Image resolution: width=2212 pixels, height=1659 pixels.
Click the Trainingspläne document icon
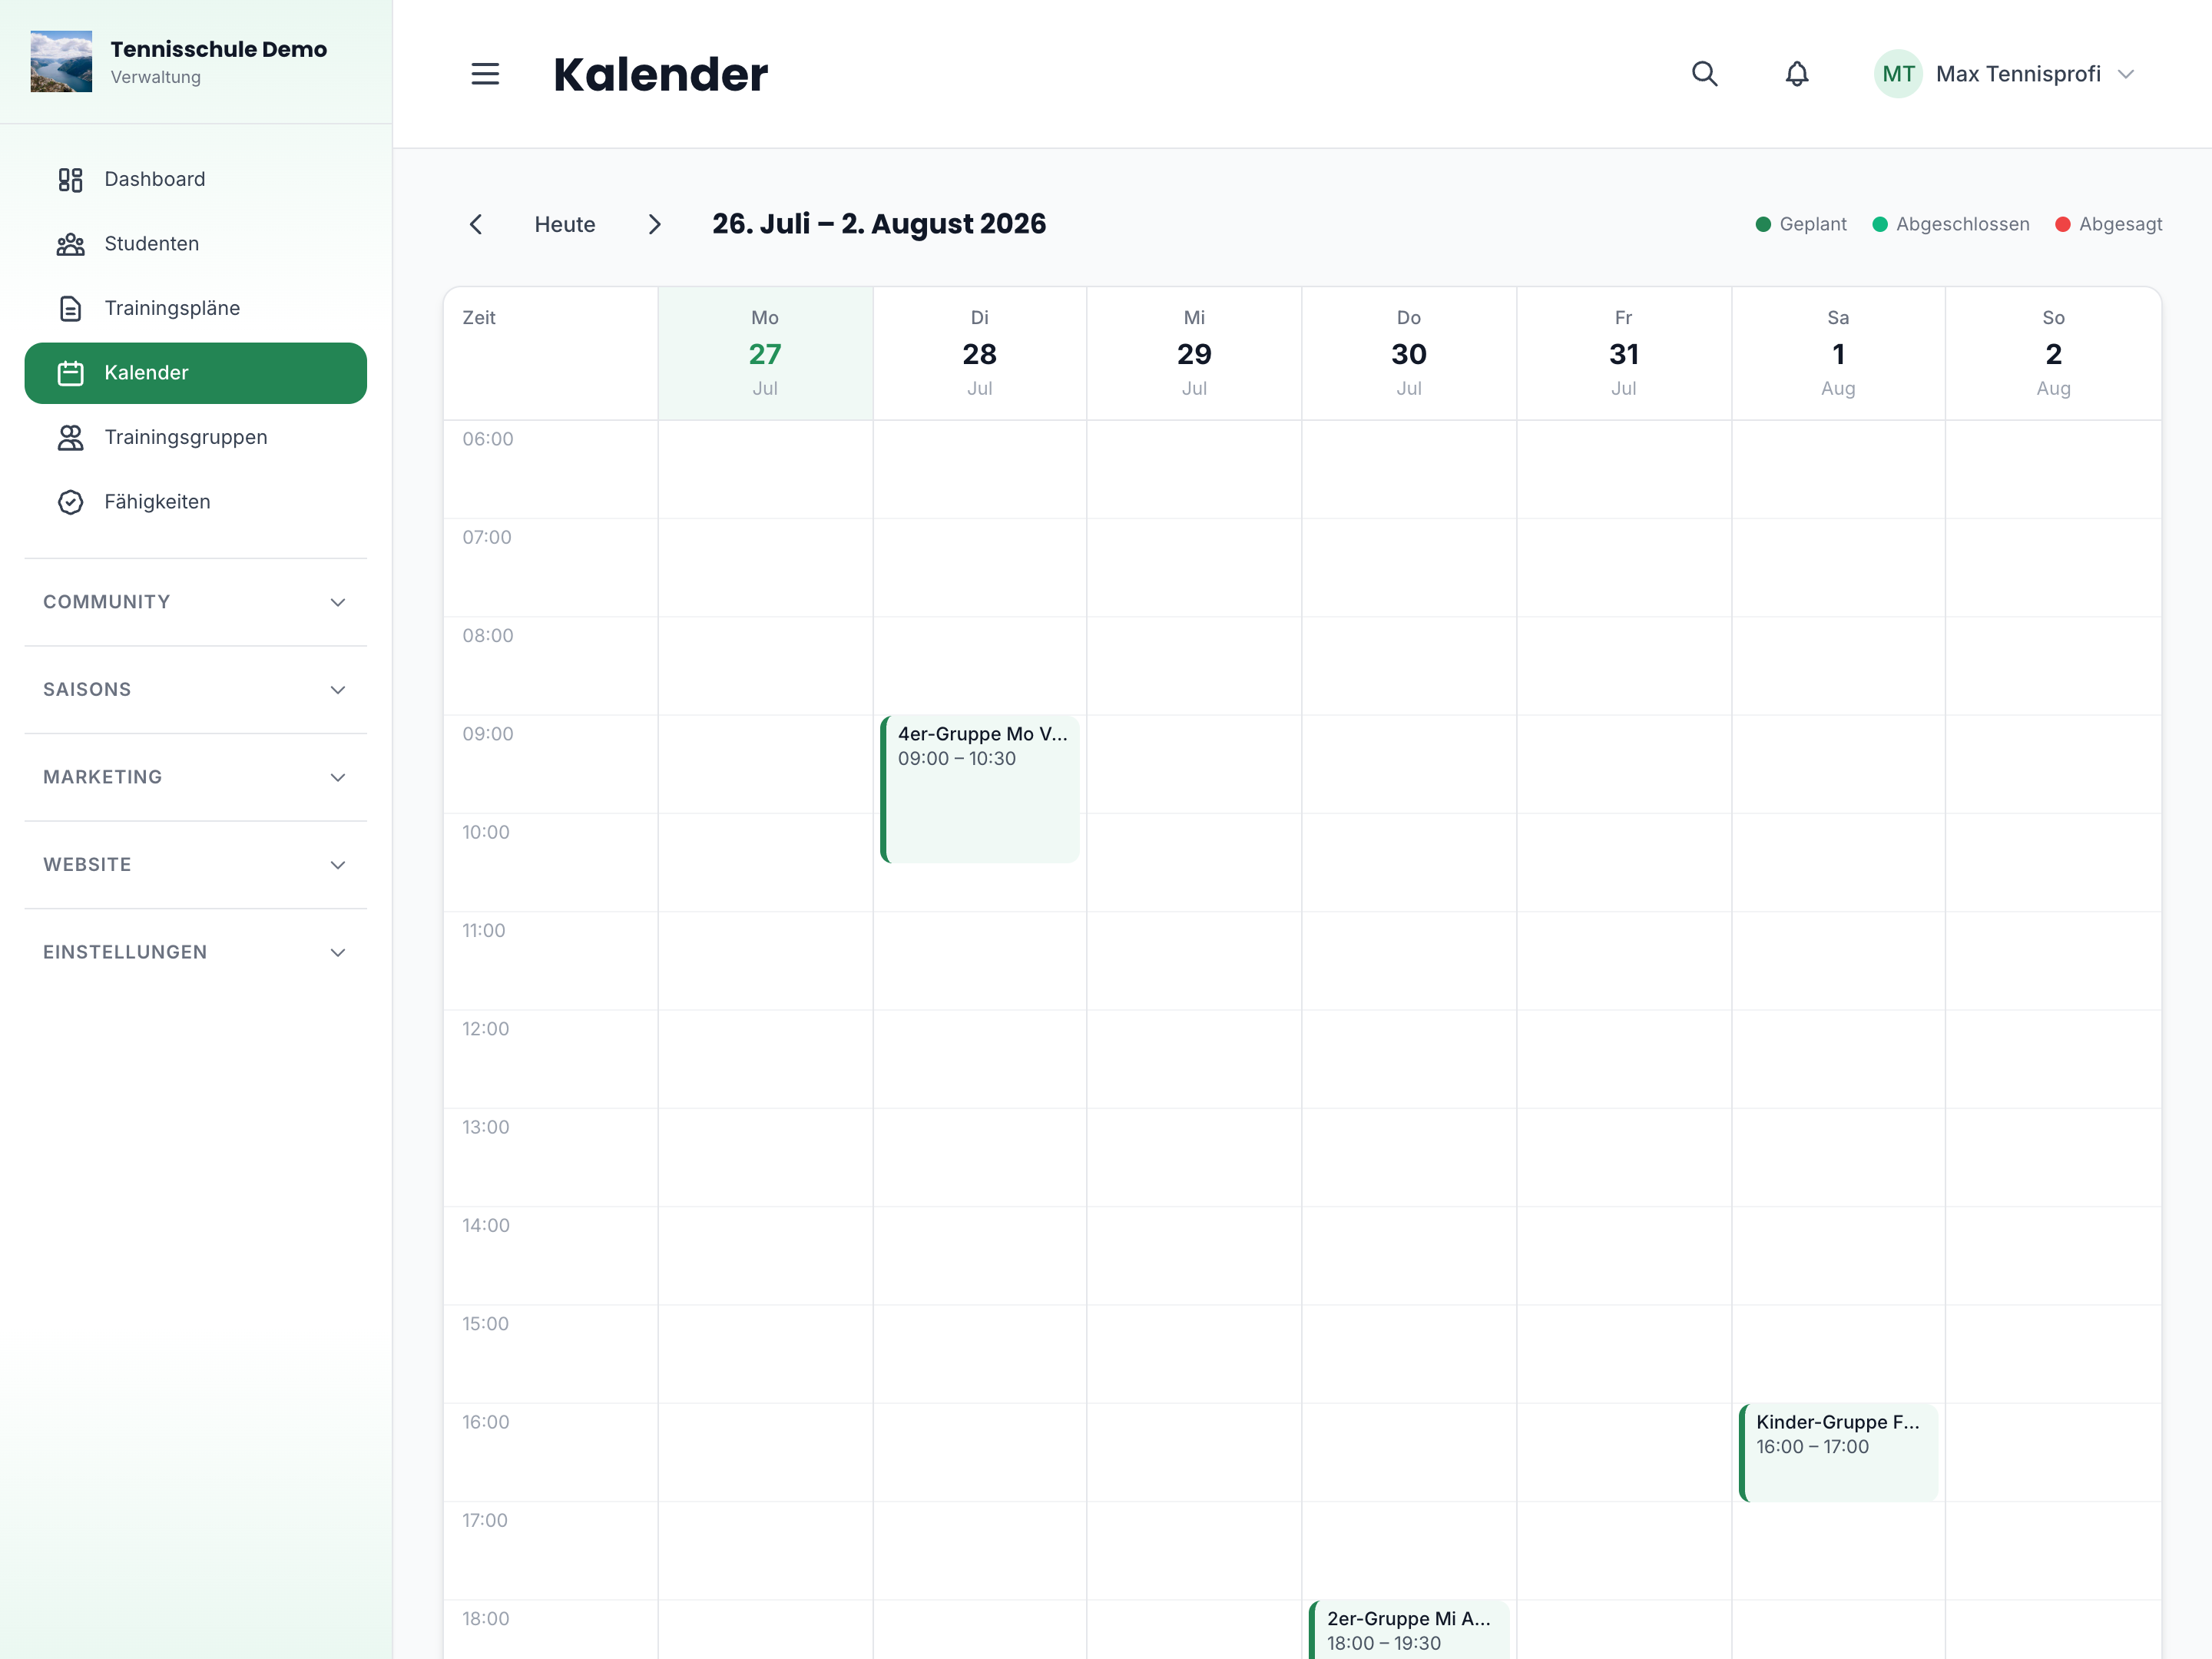click(x=70, y=309)
